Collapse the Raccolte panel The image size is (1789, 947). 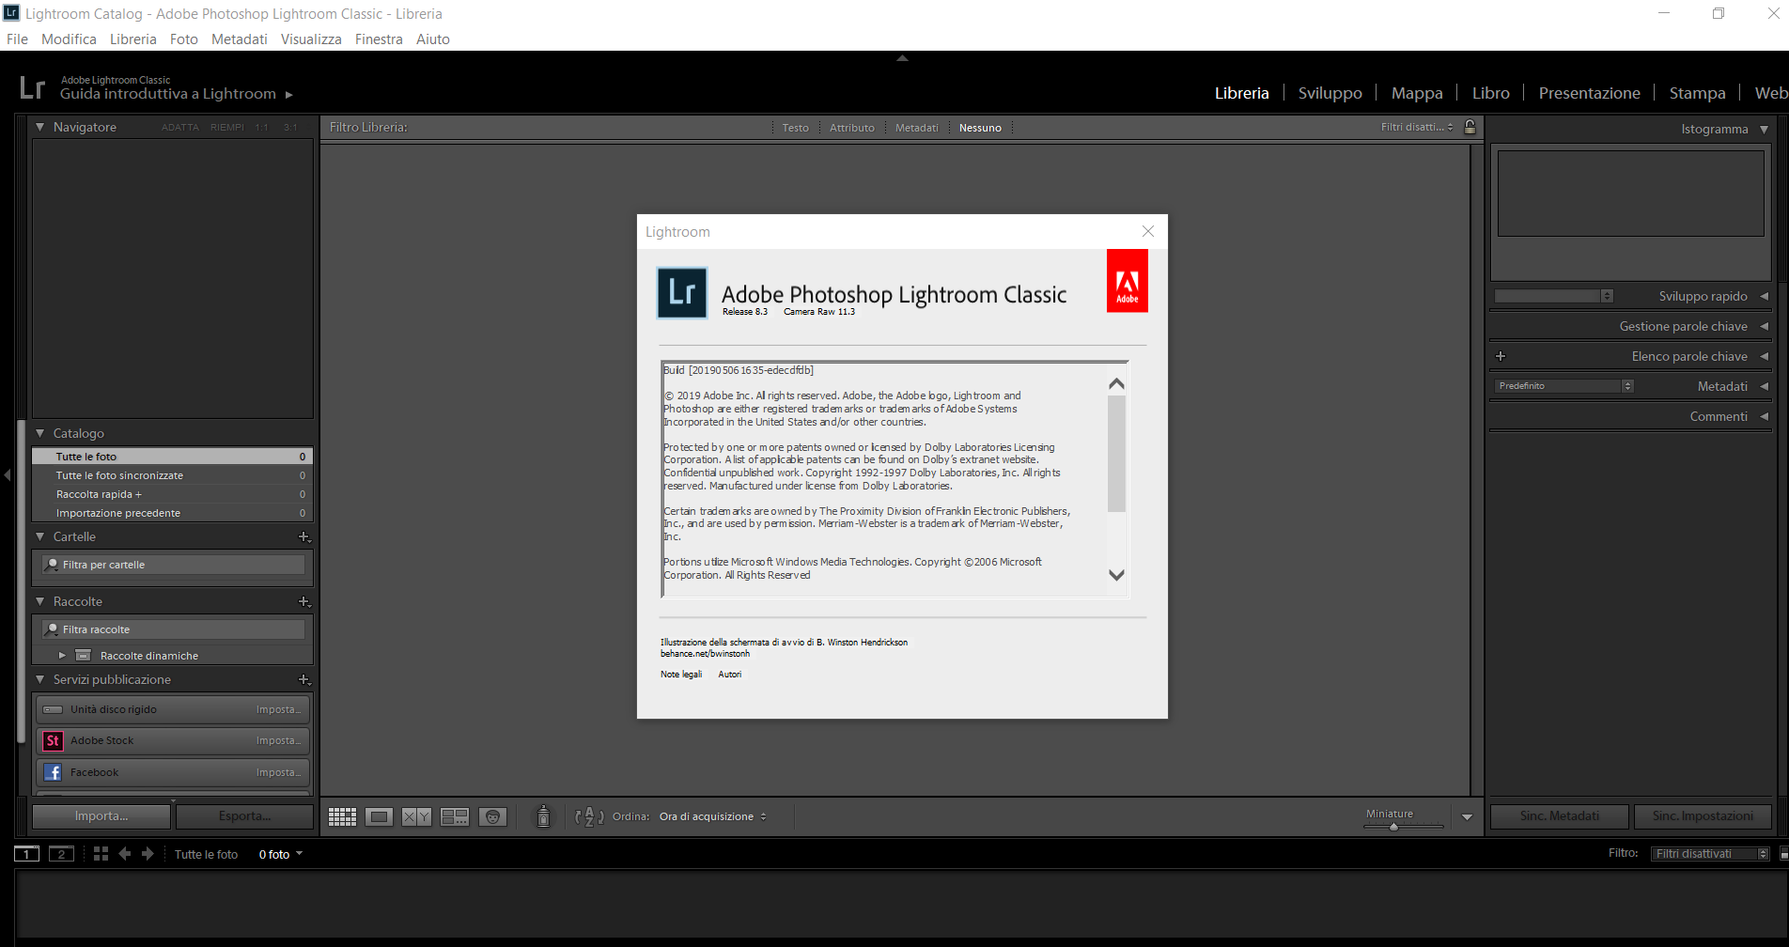tap(39, 601)
